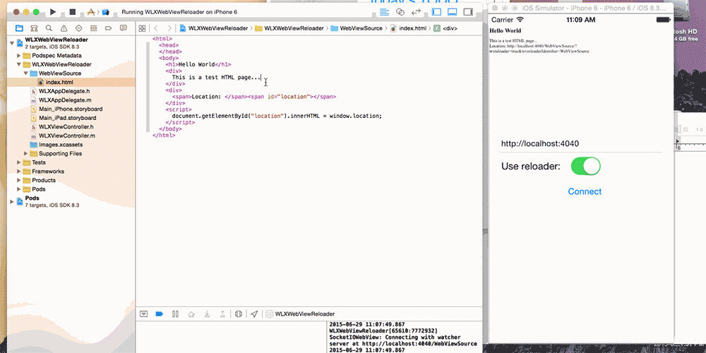Open Main_iPhone.storyboard in project navigator
Viewport: 706px width, 353px height.
click(71, 109)
